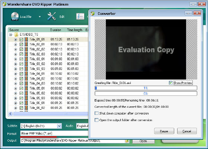Viewport: 208px width, 149px height.
Task: Click the film icon of Title_03_03
Action: coord(26,69)
